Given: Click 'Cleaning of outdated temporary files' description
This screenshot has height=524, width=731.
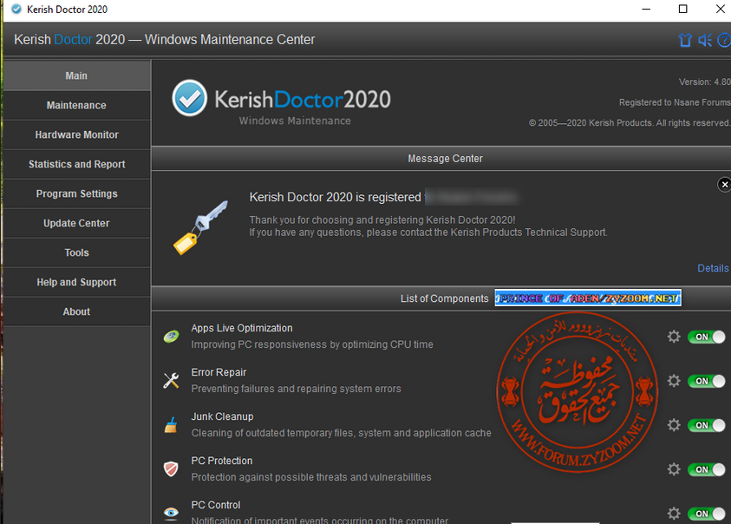Looking at the screenshot, I should point(341,433).
